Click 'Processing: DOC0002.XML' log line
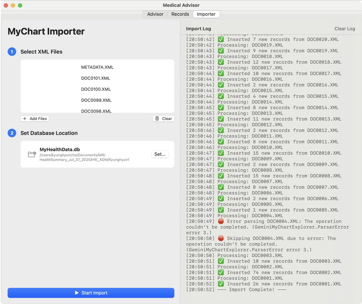This screenshot has height=304, width=362. 235,267
